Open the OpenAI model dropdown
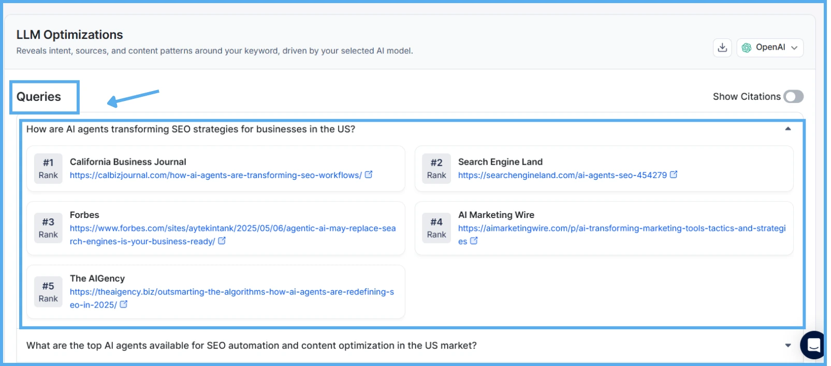831x366 pixels. tap(770, 48)
